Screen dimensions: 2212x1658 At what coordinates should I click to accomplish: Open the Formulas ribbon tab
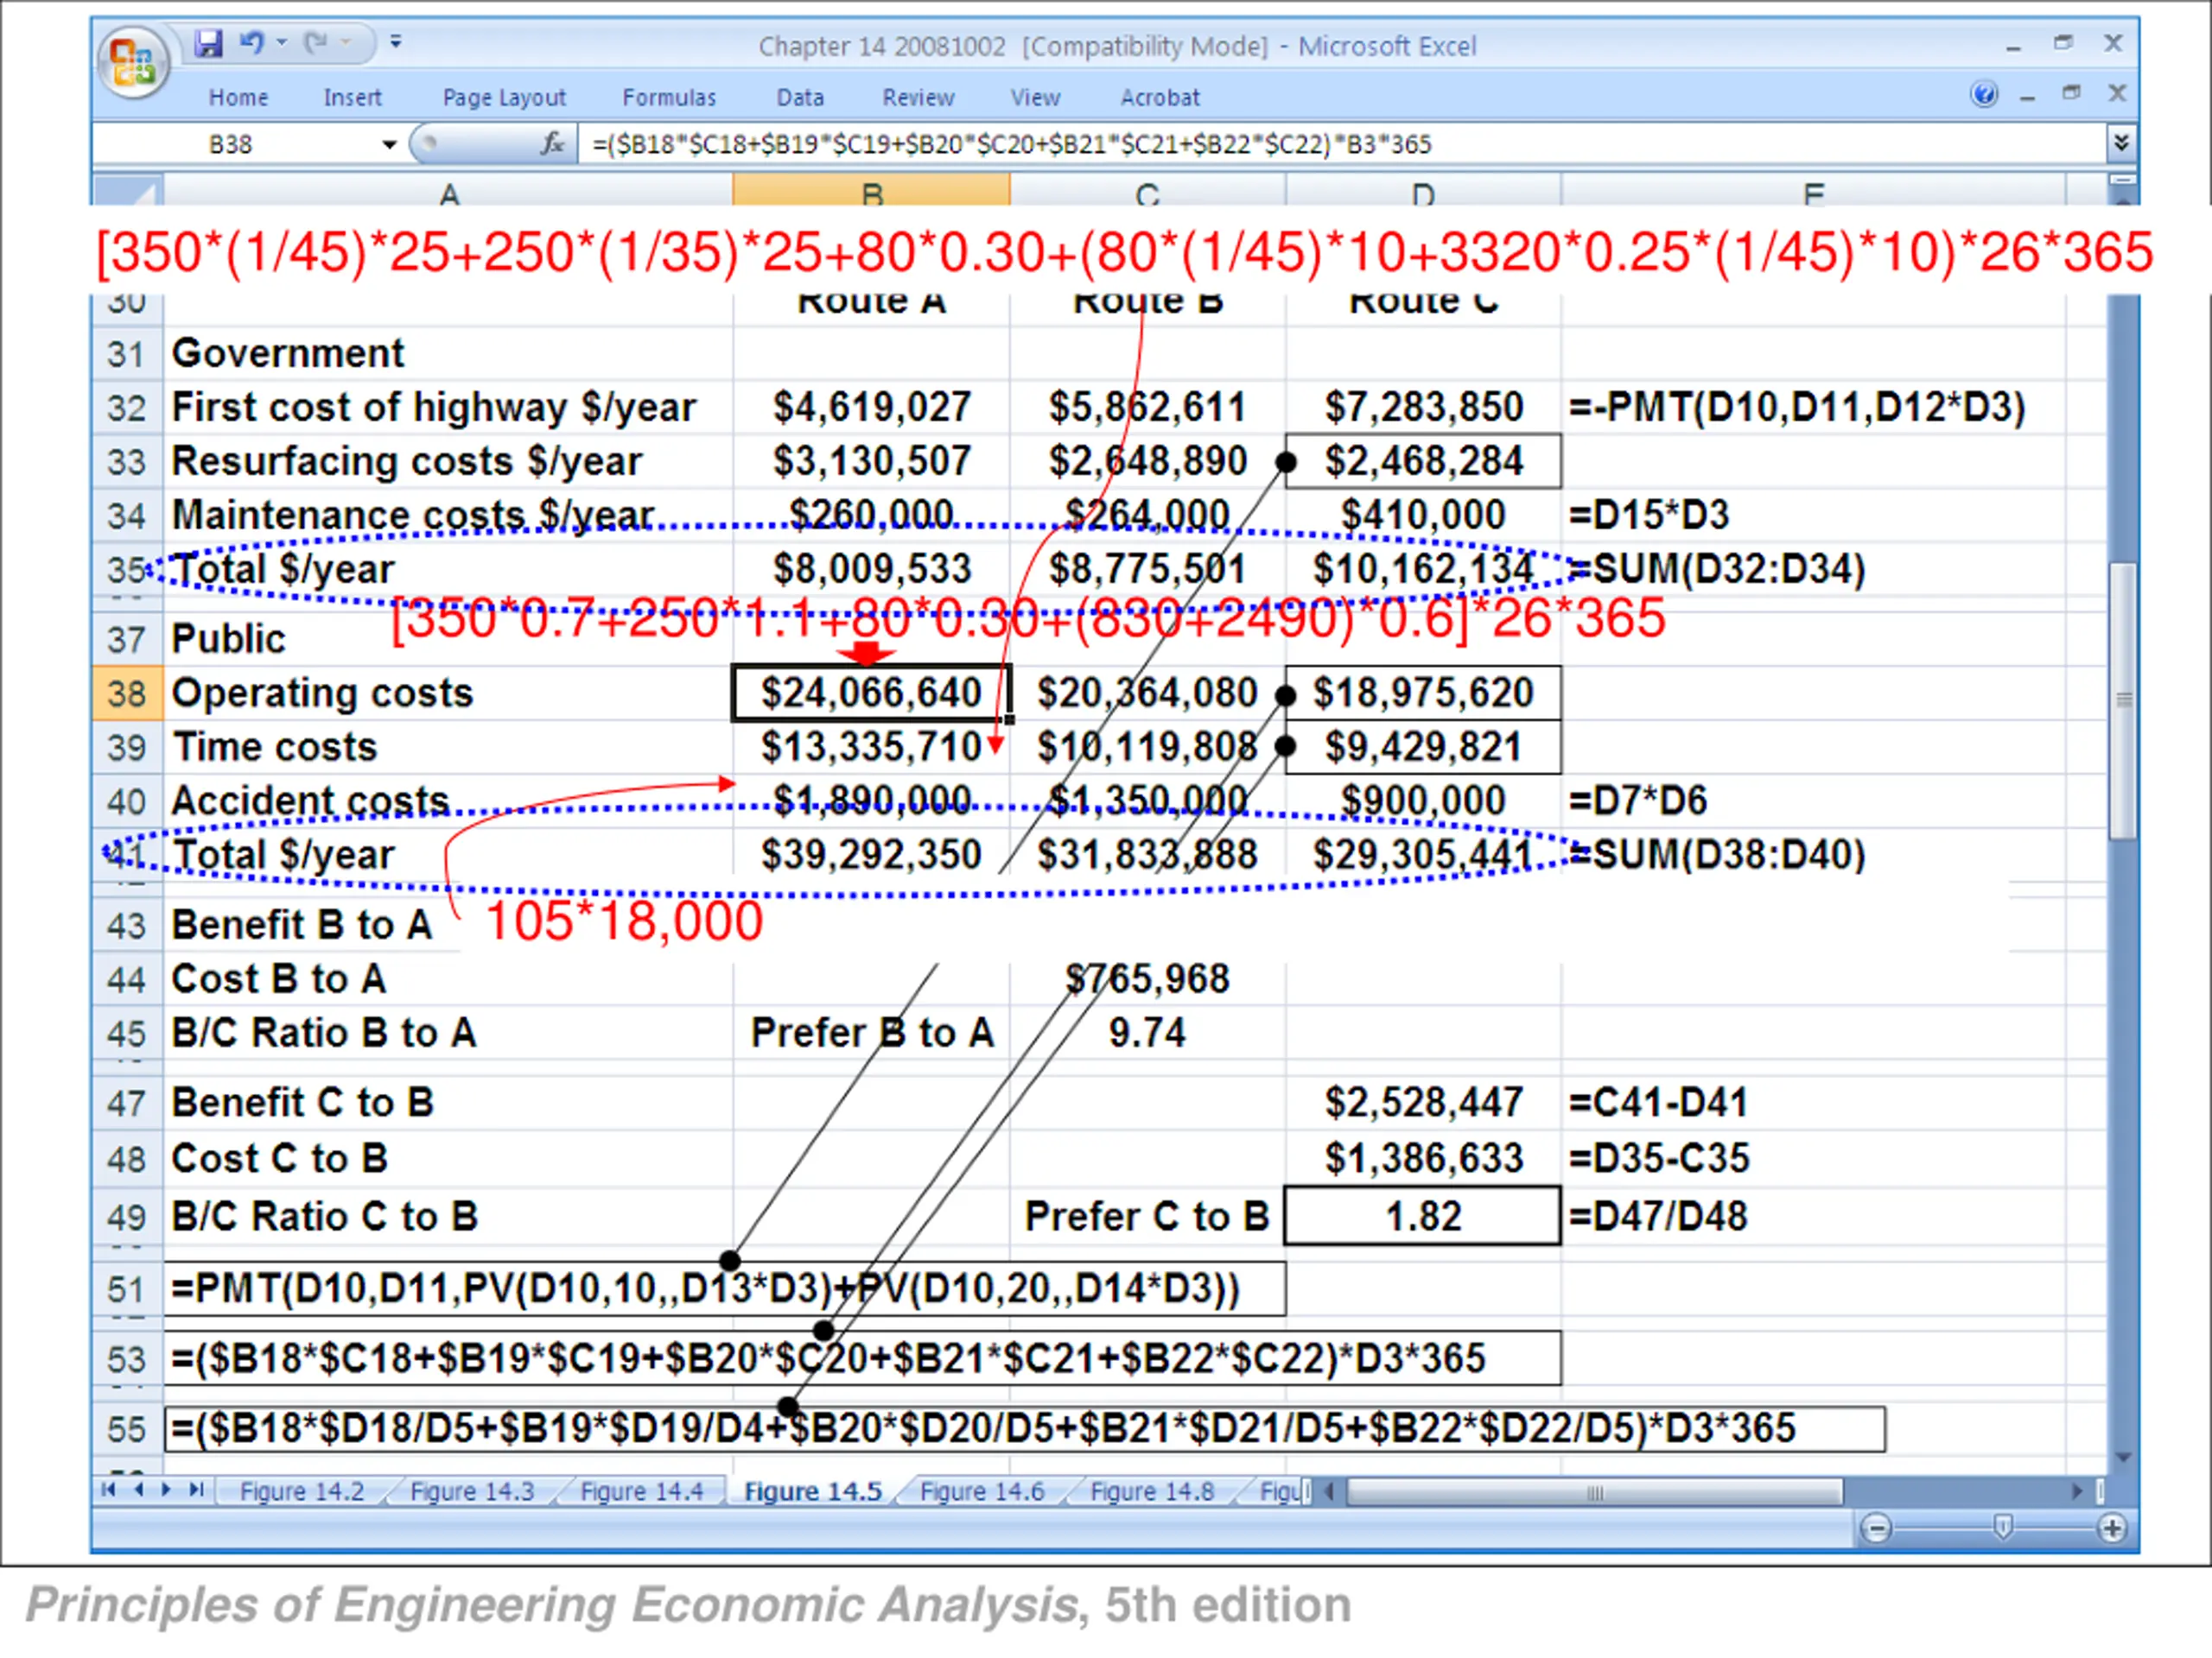click(x=669, y=97)
